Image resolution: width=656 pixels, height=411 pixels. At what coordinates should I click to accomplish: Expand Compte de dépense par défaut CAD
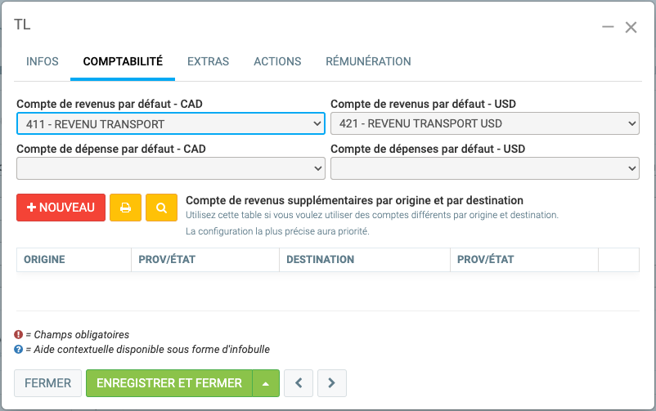click(x=170, y=168)
